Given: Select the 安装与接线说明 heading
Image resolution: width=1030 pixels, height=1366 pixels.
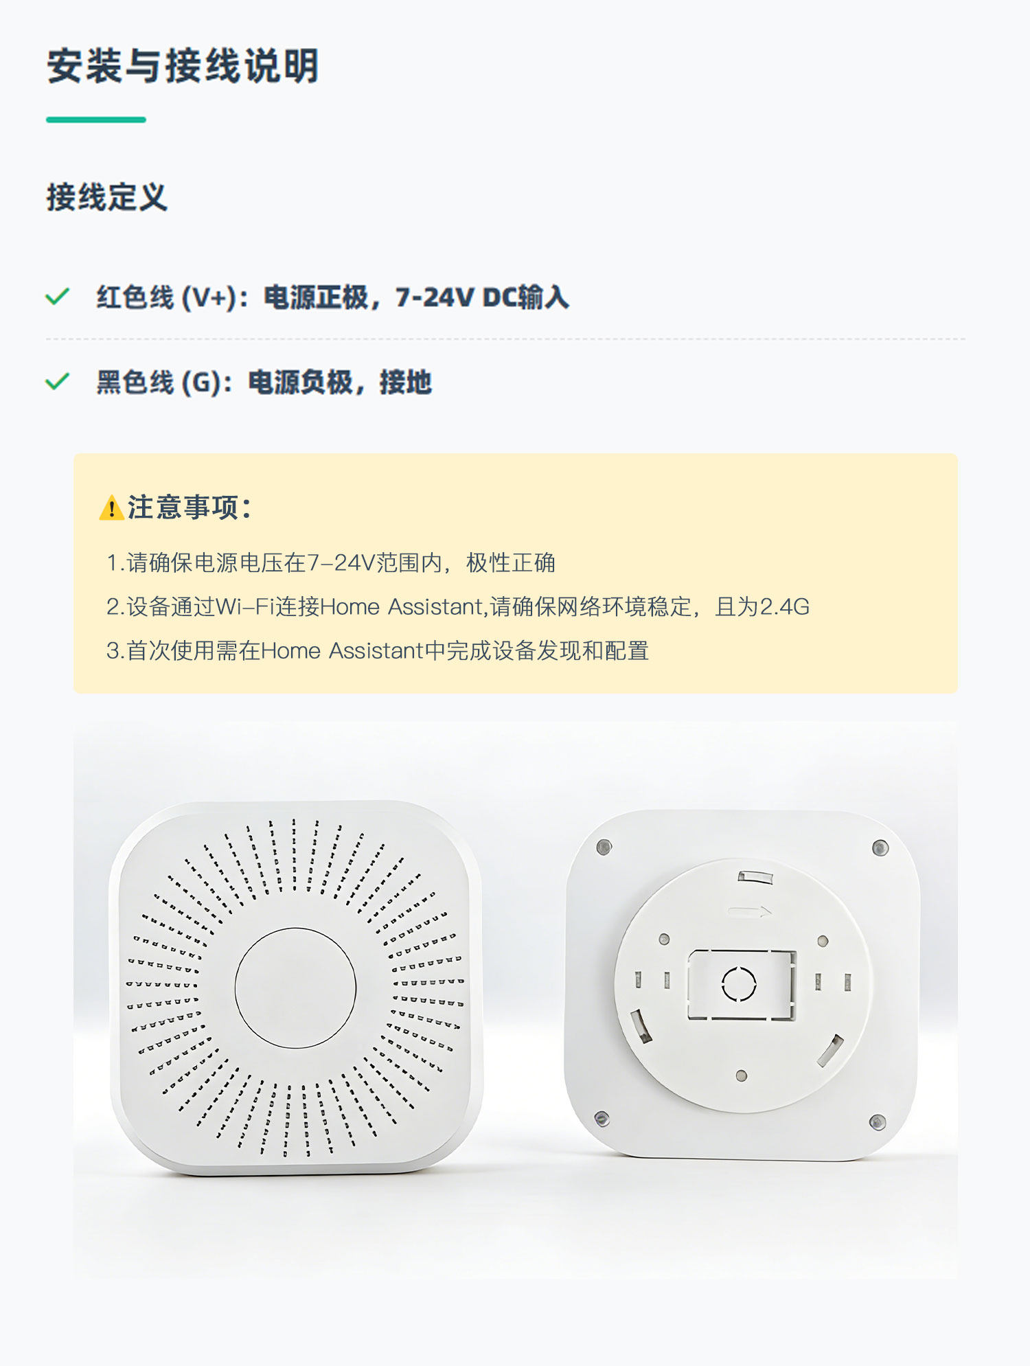Looking at the screenshot, I should pos(183,66).
